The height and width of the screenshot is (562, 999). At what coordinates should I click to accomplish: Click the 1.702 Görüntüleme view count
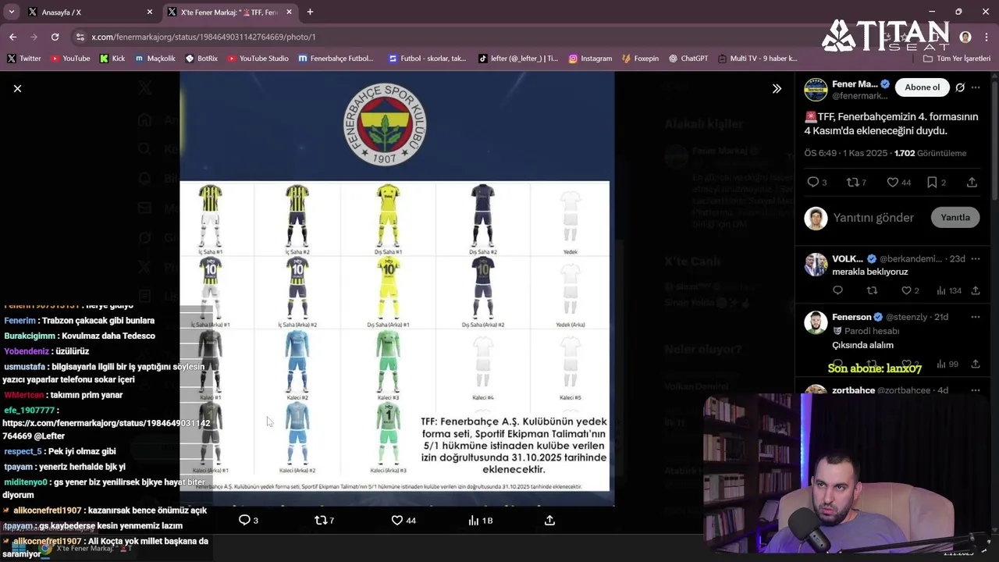(x=930, y=154)
